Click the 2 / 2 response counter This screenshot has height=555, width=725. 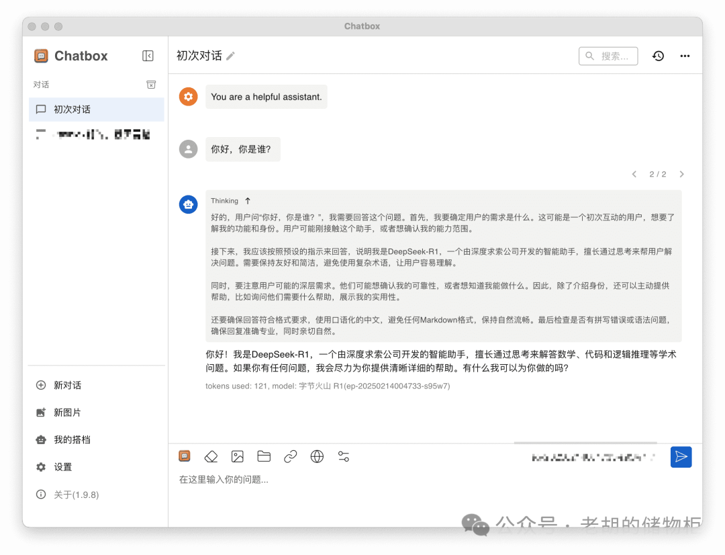657,174
